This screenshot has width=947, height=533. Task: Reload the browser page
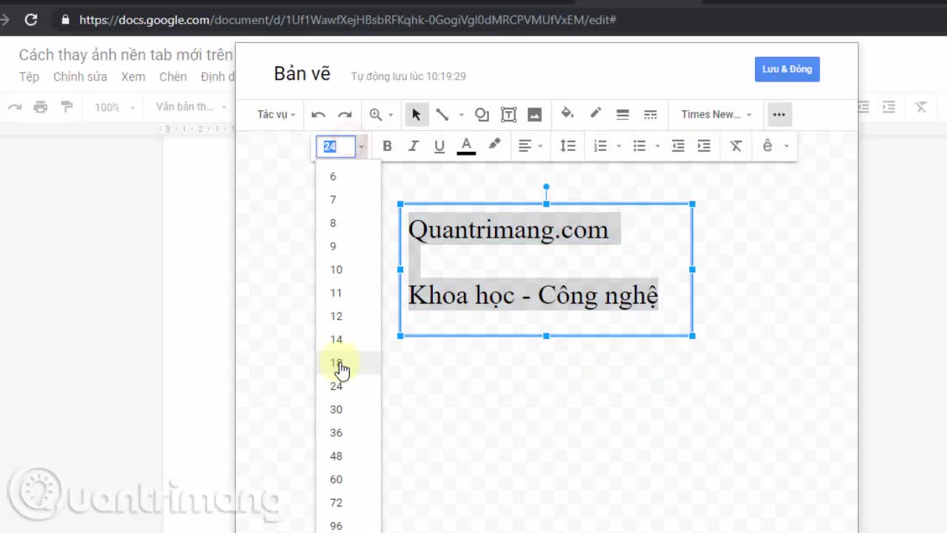coord(31,20)
